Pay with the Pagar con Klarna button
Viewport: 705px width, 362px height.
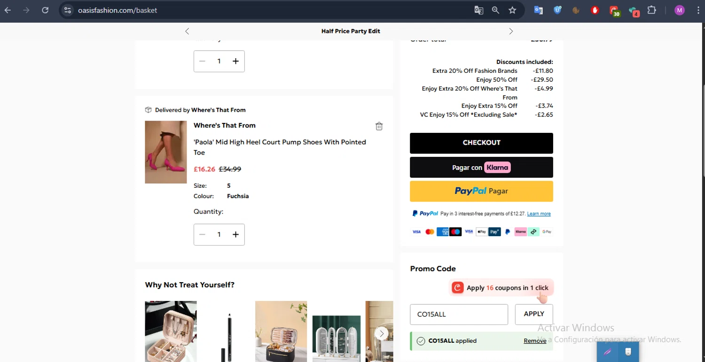(481, 167)
